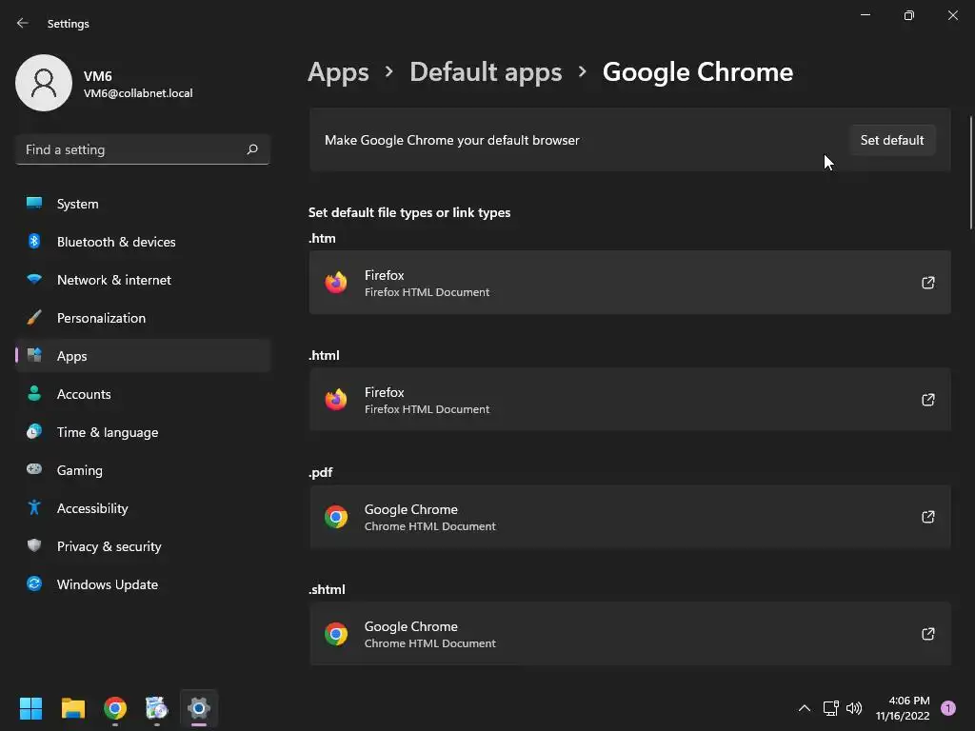Click the Find a setting search box

point(133,149)
